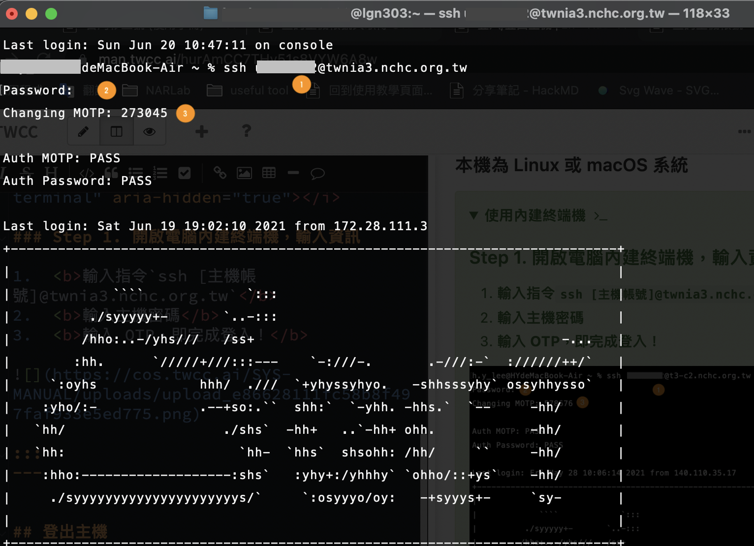Insert code block using </> icon

pyautogui.click(x=87, y=173)
